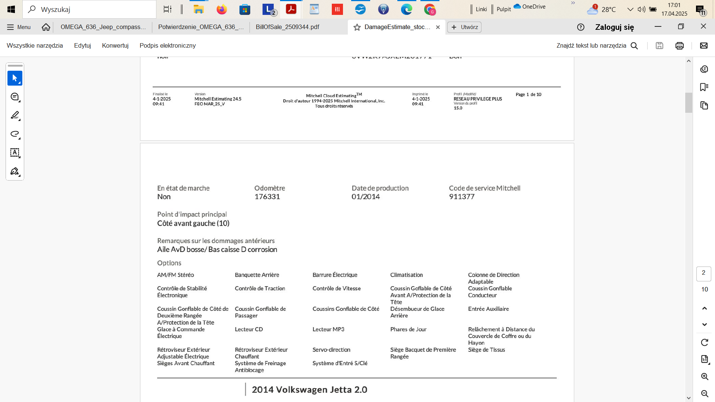715x402 pixels.
Task: Open Google Chrome from taskbar
Action: [x=430, y=9]
